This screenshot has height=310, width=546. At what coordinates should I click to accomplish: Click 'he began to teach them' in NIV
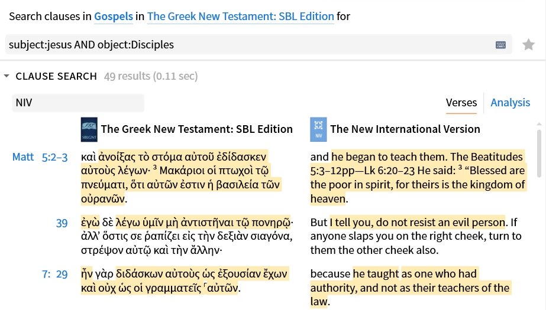(389, 156)
